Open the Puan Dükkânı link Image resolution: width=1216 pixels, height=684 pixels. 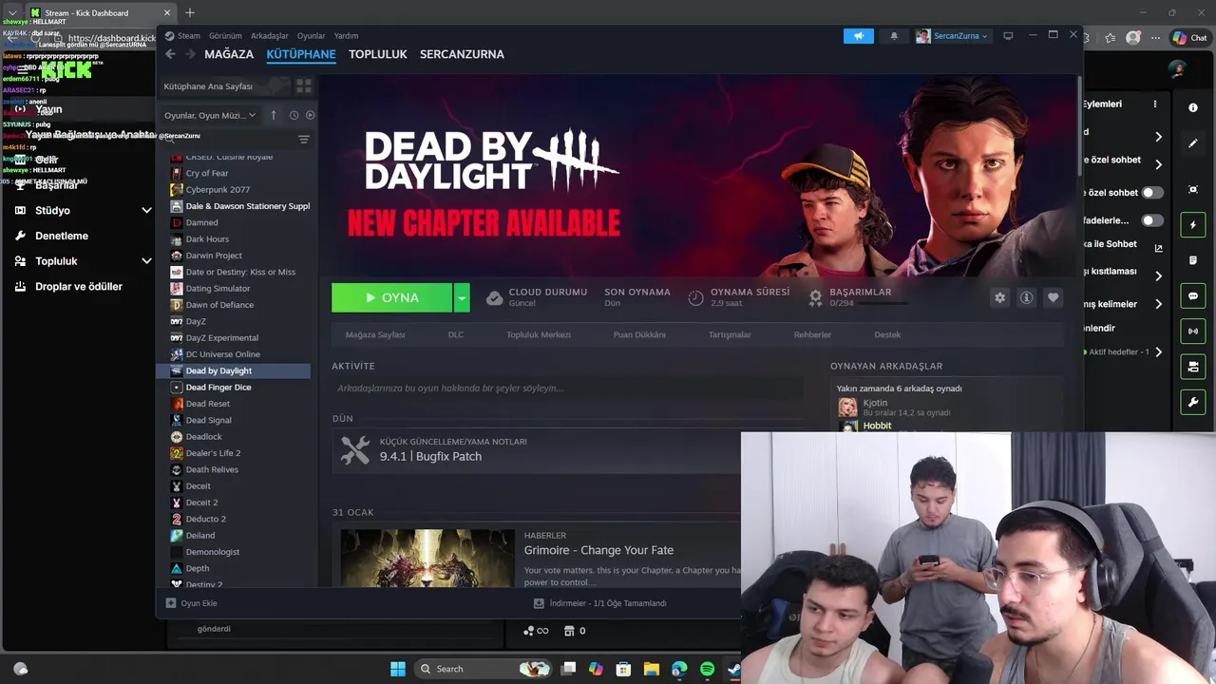(639, 334)
